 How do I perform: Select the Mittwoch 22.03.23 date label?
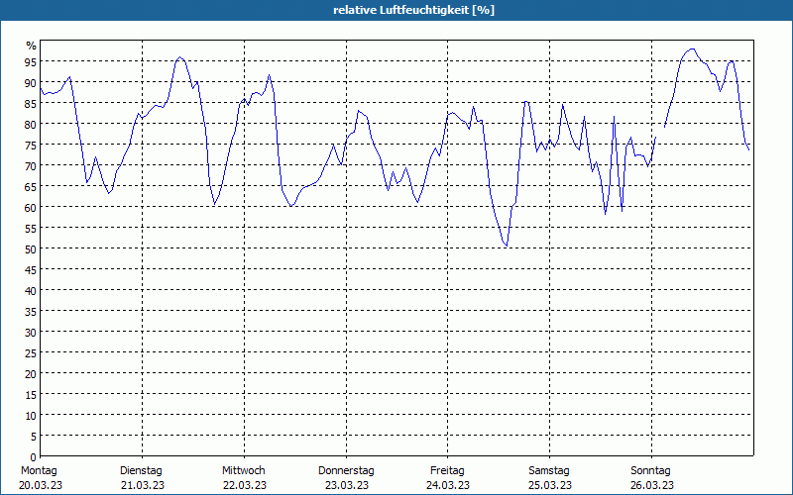point(244,478)
